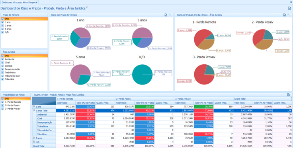The width and height of the screenshot is (293, 148).
Task: Expand the 1 ano row in pivot table
Action: point(34,107)
